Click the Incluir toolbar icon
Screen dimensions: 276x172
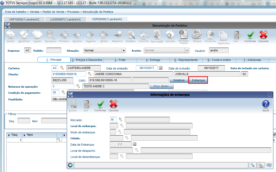pyautogui.click(x=11, y=36)
